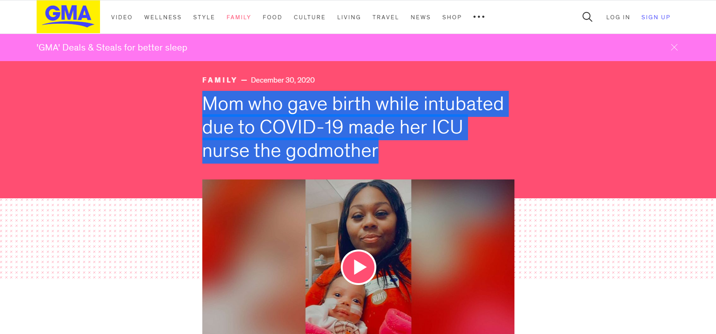
Task: Open the Video nav section
Action: [x=122, y=17]
